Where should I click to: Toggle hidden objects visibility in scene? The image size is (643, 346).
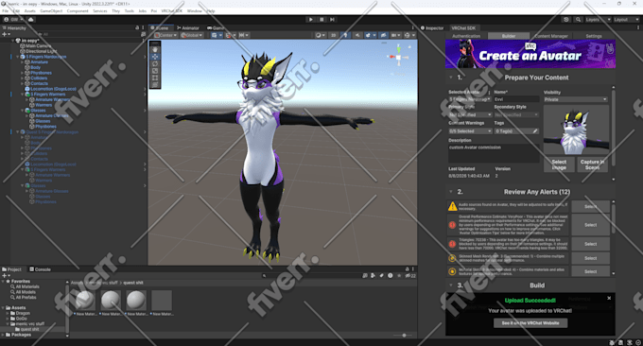click(x=383, y=35)
